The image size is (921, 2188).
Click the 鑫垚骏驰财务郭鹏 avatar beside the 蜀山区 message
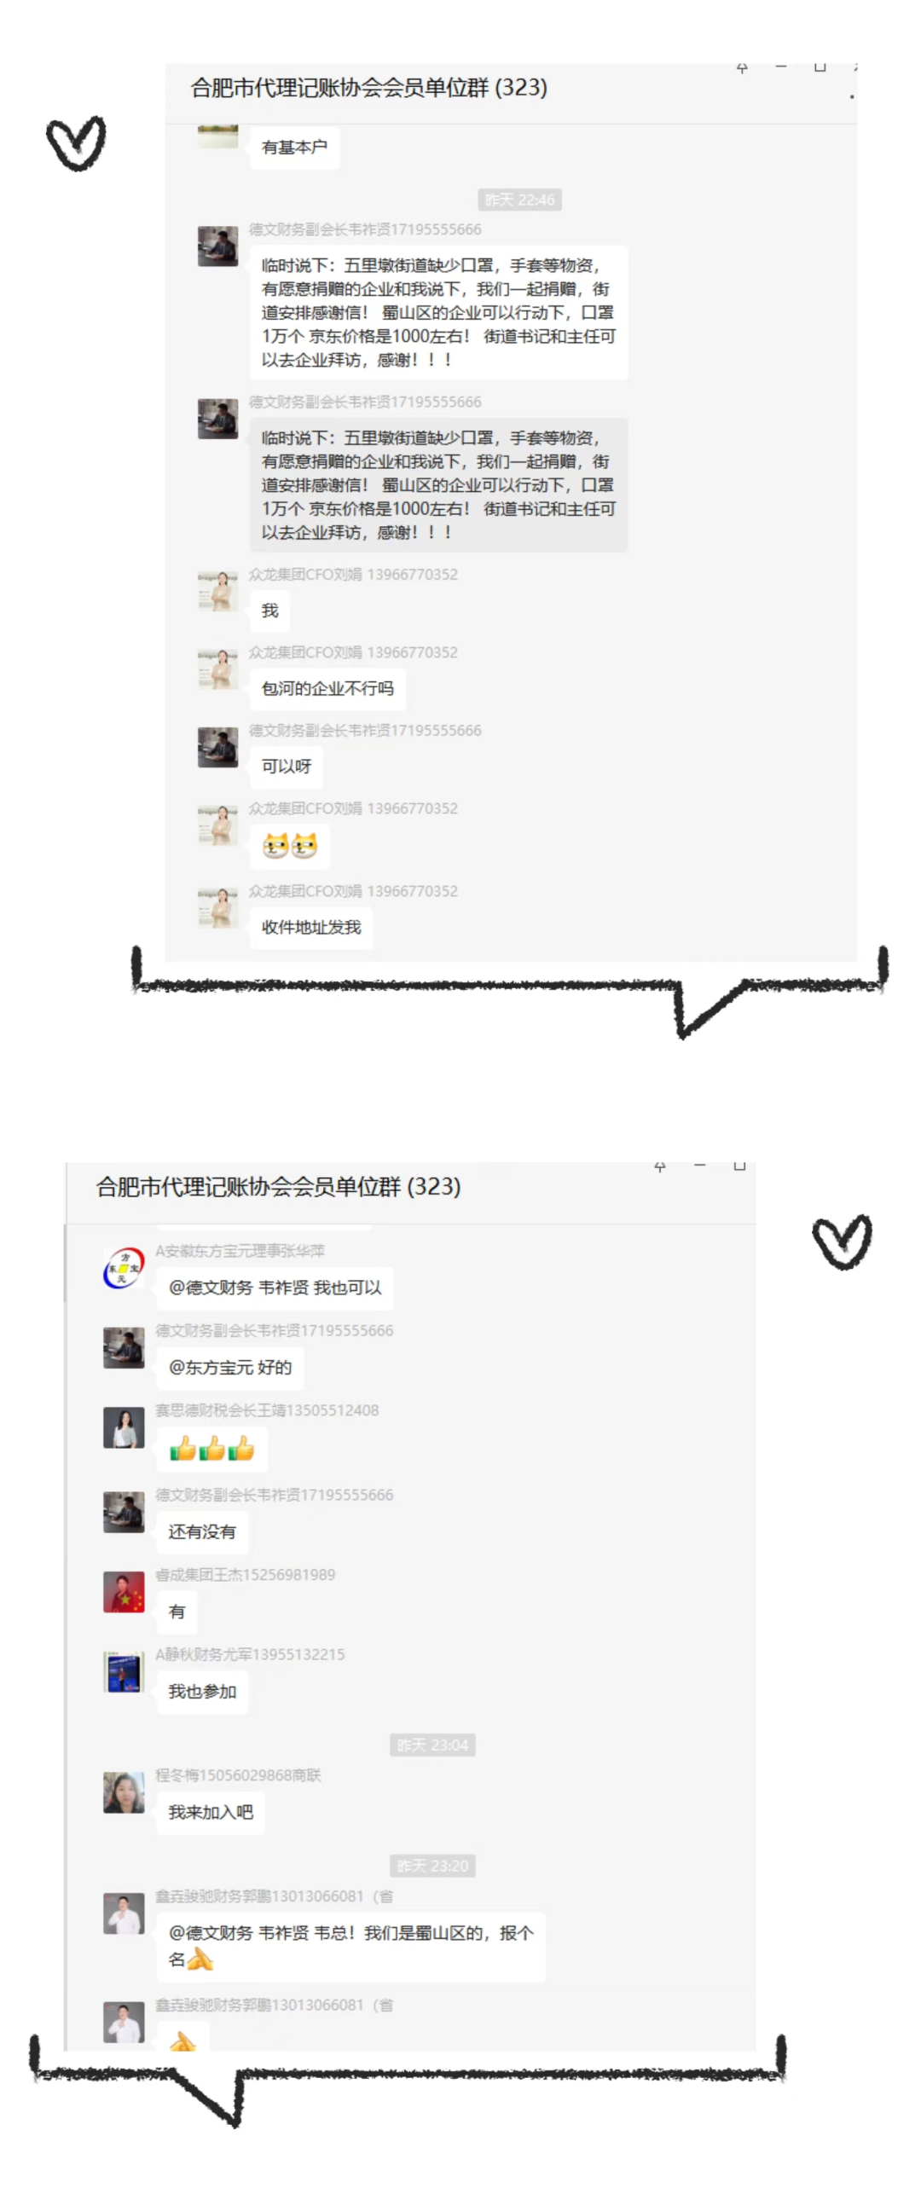point(124,1913)
